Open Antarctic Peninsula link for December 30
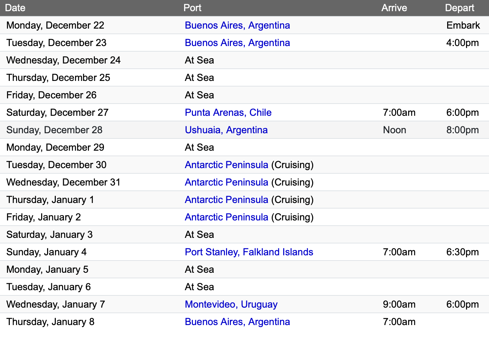The image size is (489, 339). [226, 165]
